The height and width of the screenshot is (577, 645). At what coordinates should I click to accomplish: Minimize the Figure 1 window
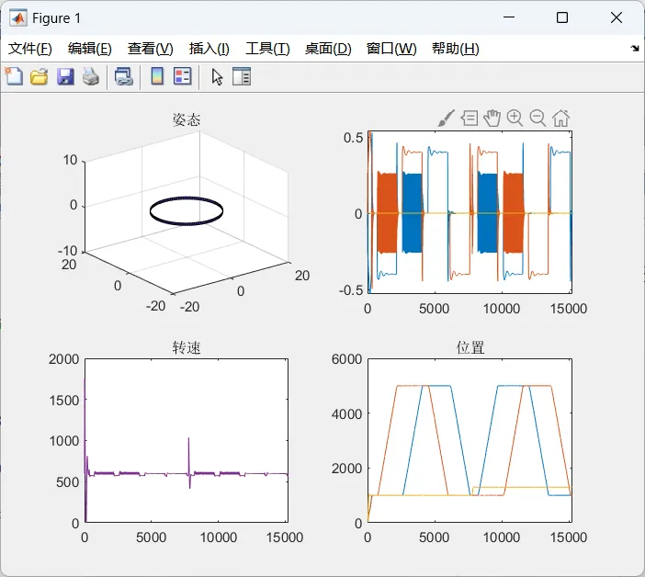tap(509, 17)
